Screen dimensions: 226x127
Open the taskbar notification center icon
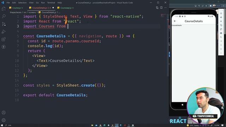point(222,125)
